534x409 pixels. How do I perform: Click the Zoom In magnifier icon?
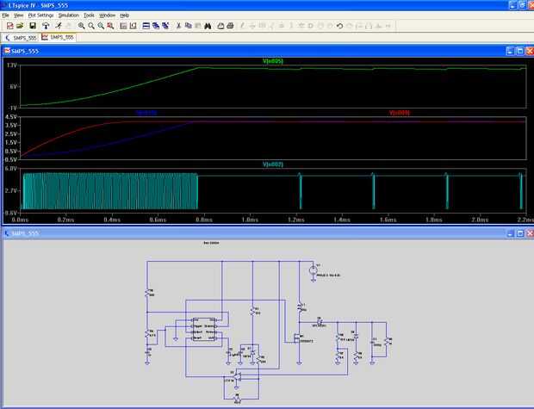point(80,27)
